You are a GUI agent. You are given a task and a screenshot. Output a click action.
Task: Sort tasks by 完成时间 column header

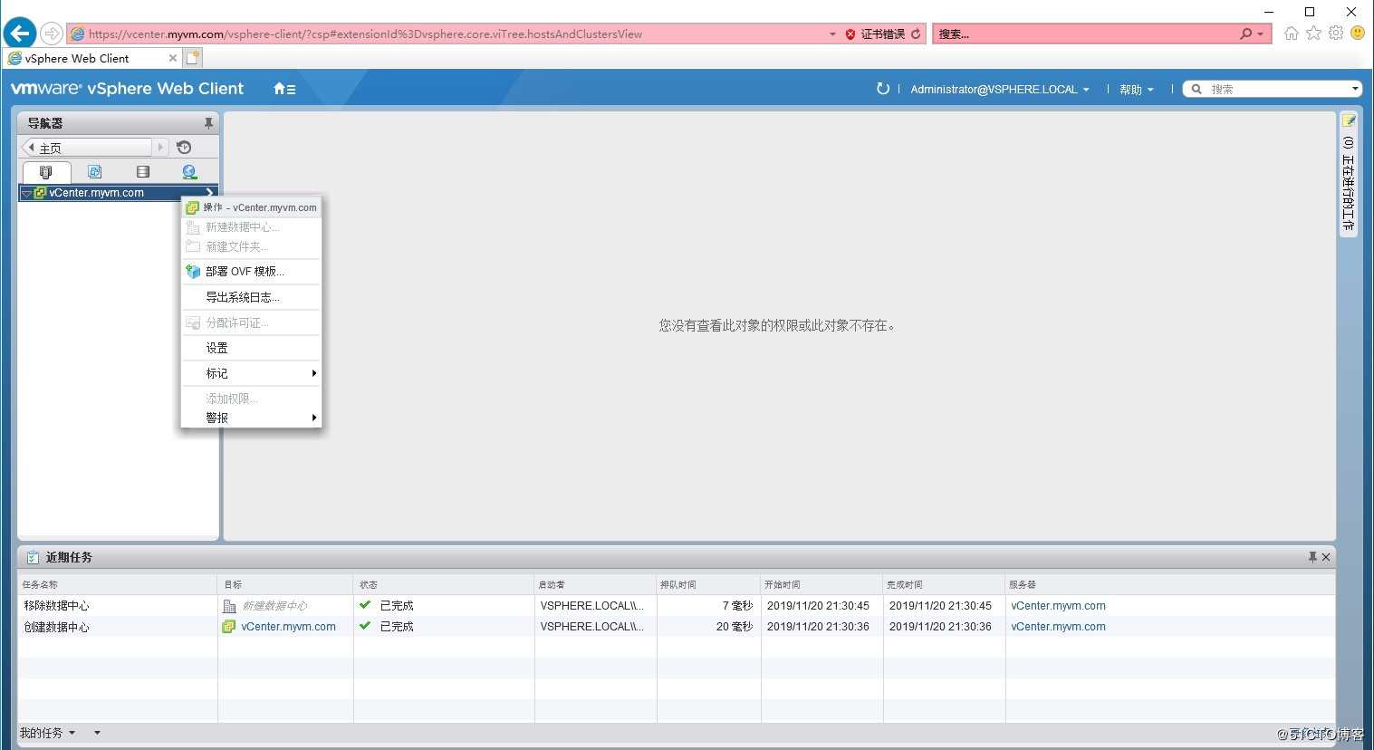click(x=944, y=585)
